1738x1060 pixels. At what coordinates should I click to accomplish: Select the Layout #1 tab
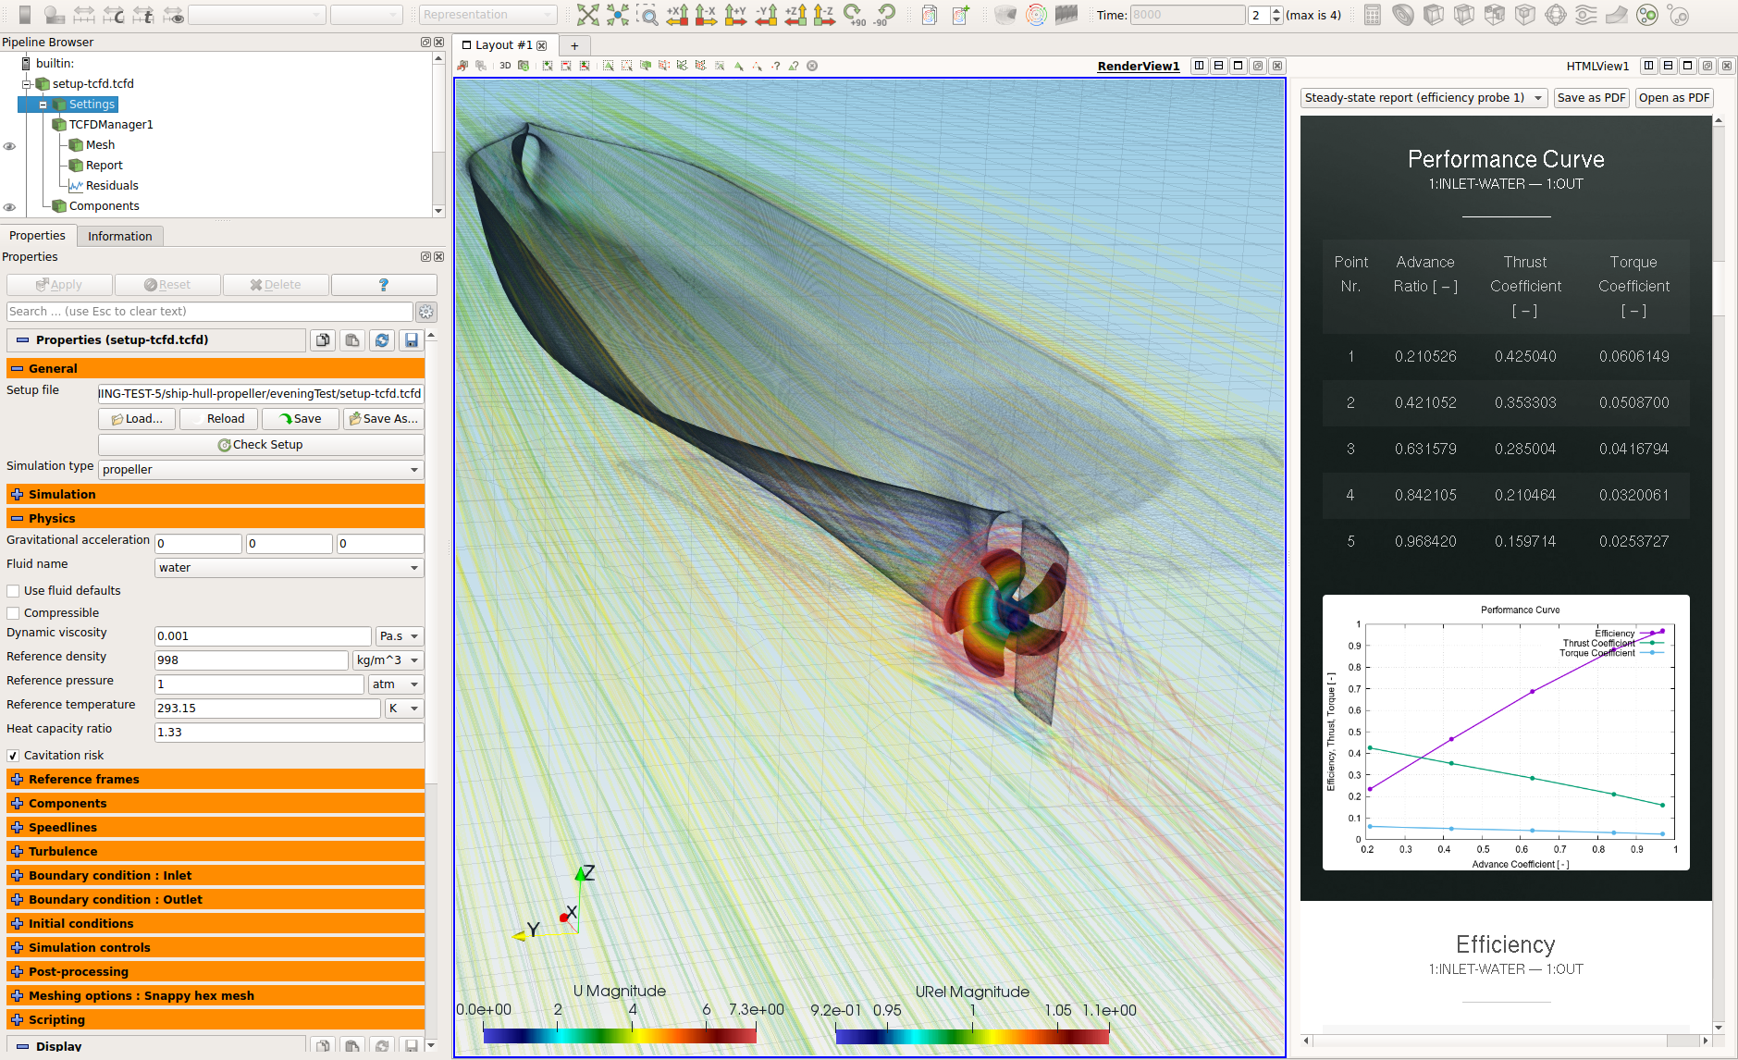coord(502,45)
